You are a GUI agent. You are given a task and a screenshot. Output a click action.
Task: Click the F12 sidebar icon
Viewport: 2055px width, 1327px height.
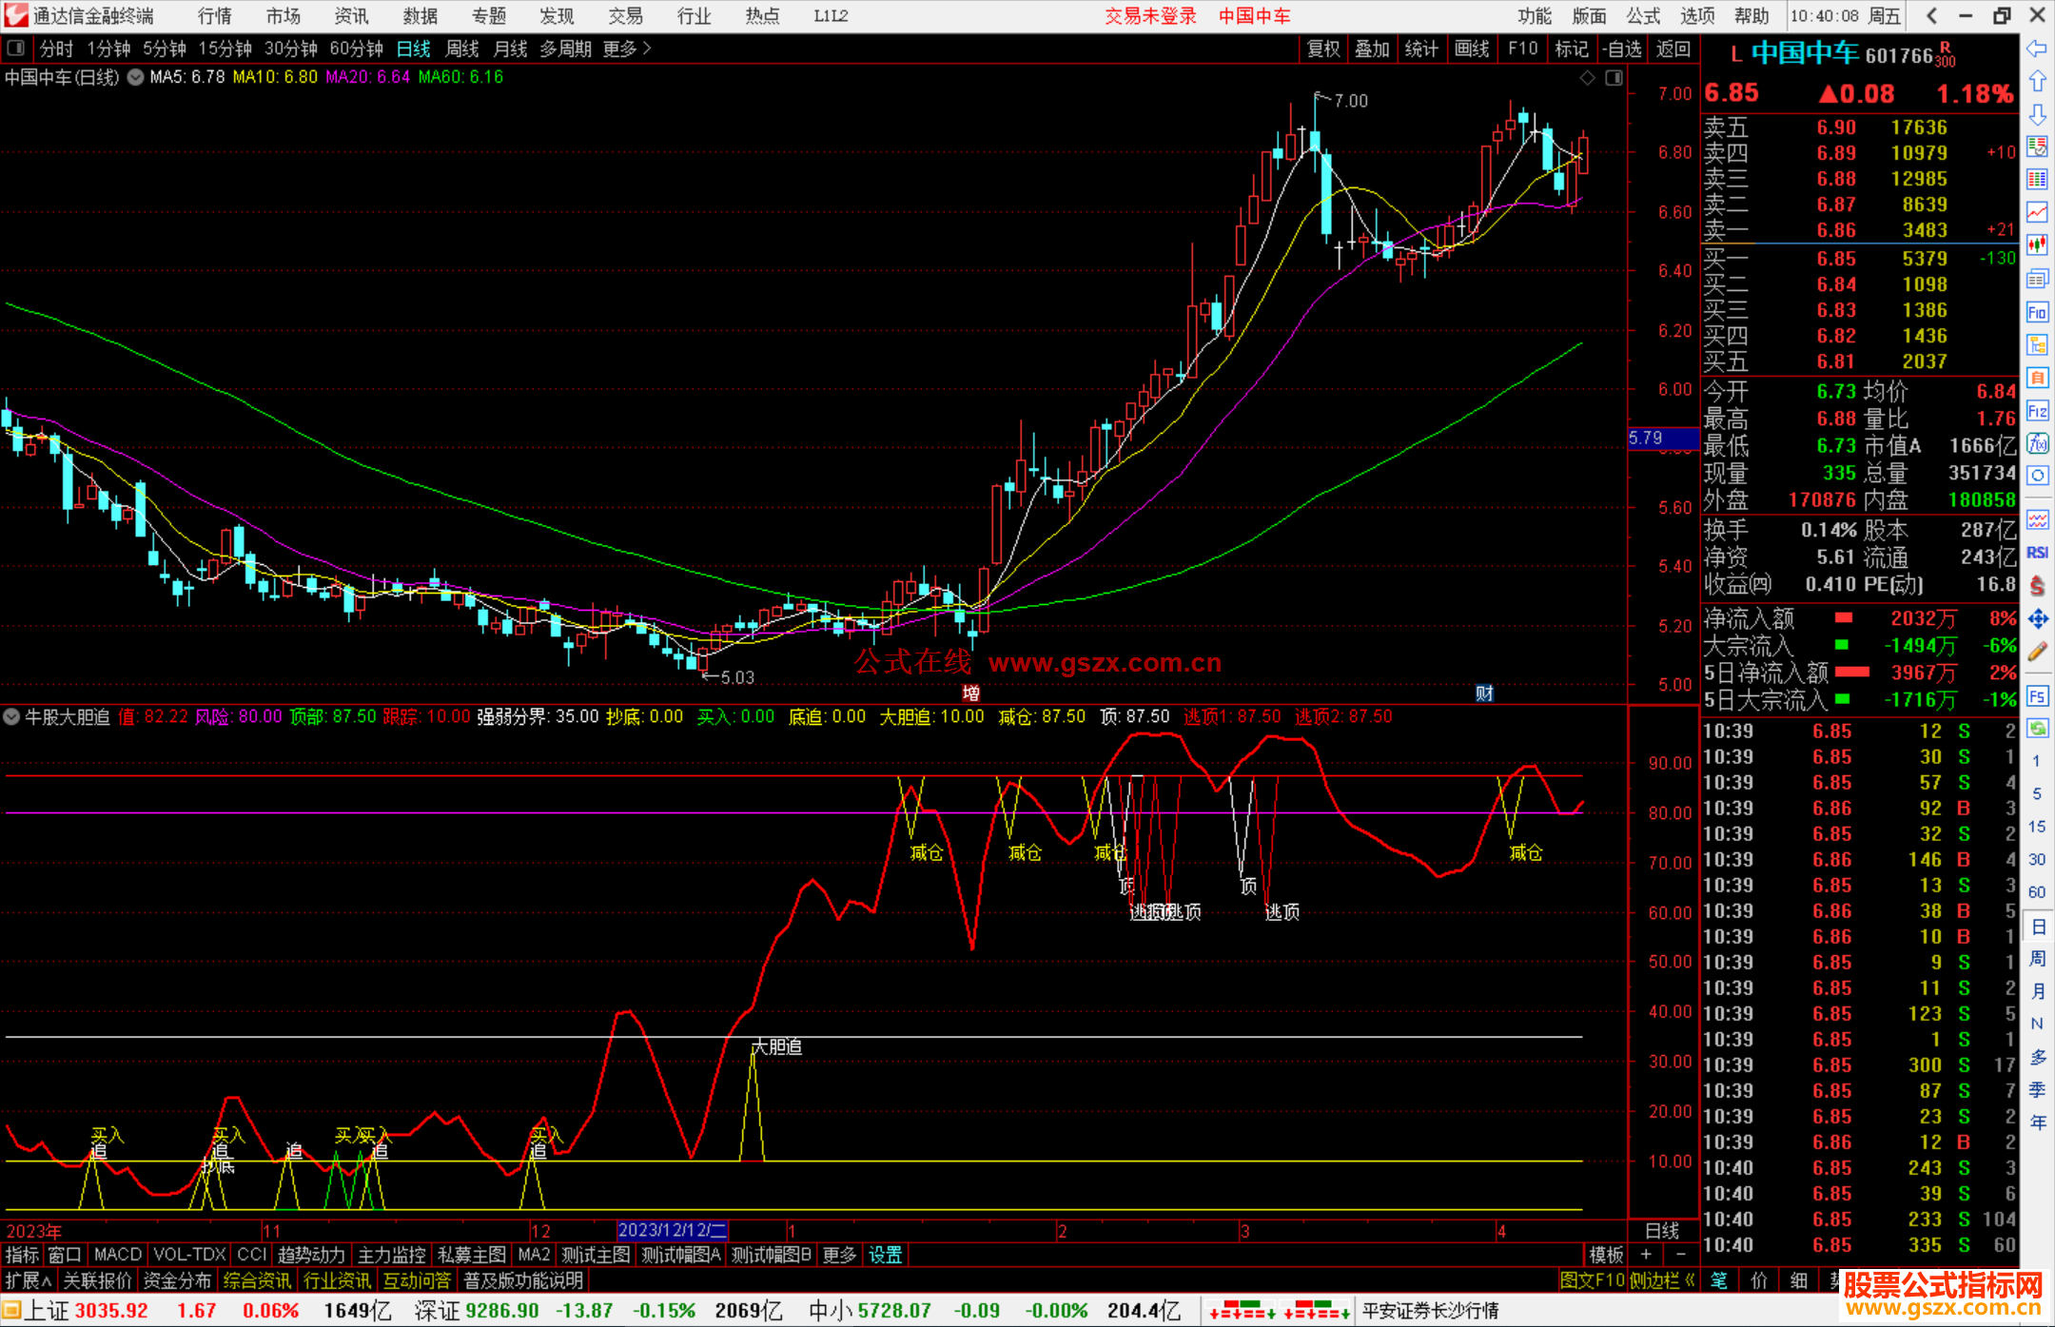pyautogui.click(x=2037, y=411)
